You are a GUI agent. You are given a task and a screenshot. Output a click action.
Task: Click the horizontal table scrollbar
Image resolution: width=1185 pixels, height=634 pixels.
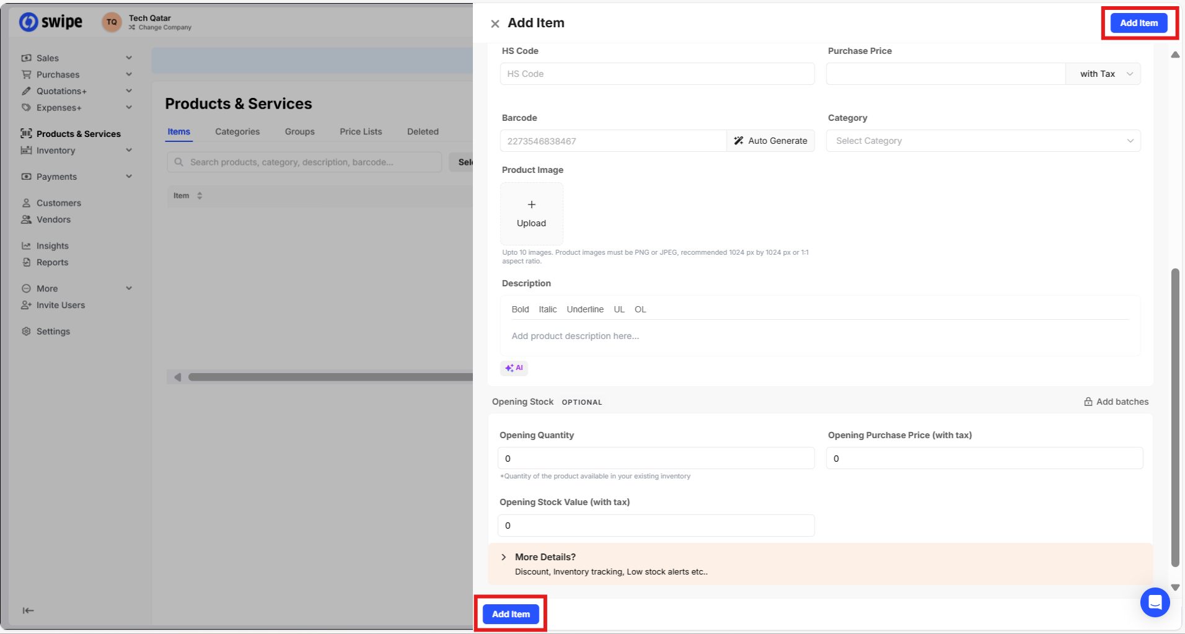click(x=328, y=377)
